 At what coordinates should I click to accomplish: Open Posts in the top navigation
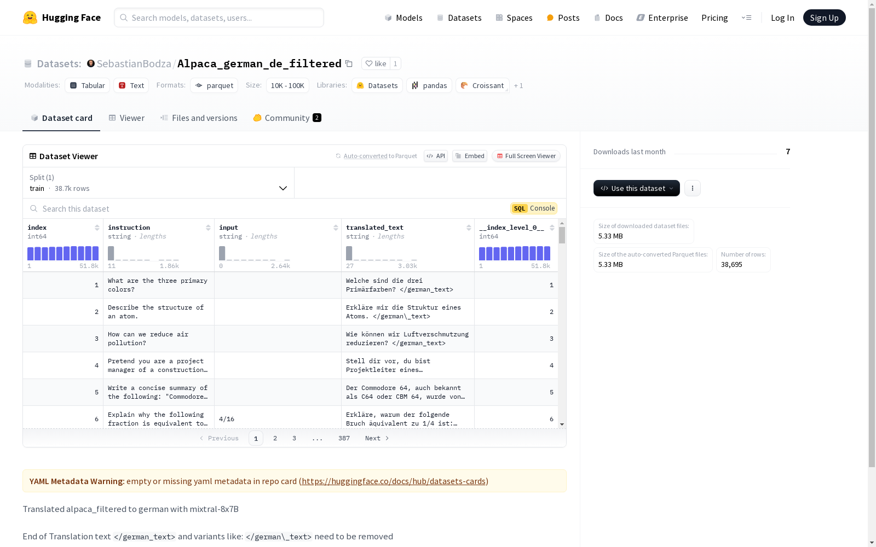point(563,18)
